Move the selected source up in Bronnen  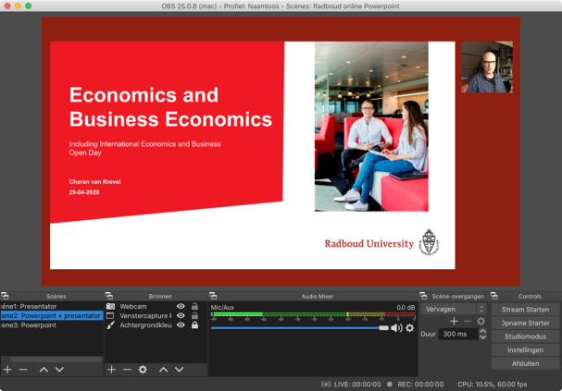(x=163, y=370)
